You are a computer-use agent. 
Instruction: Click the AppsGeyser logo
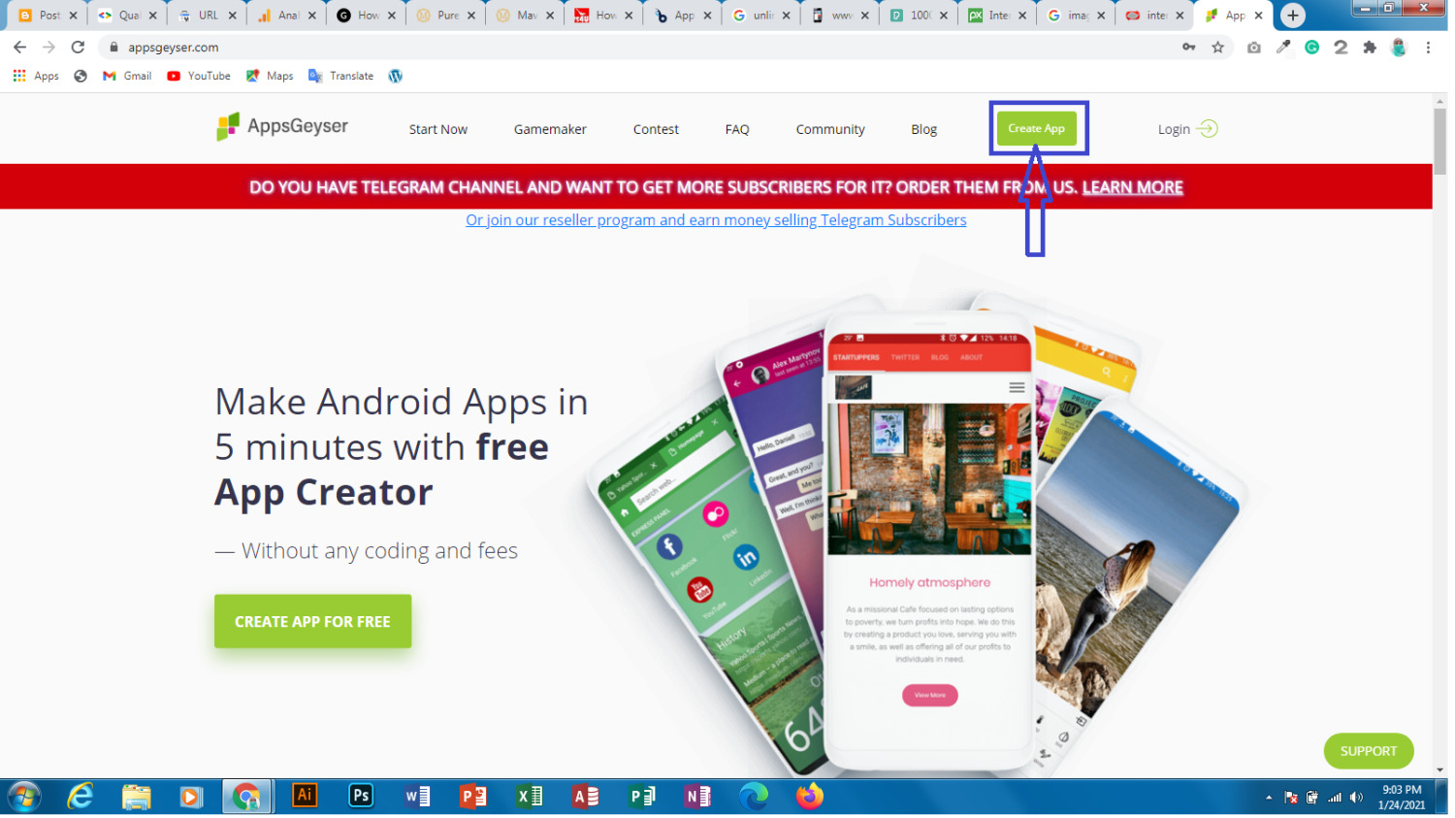[x=282, y=126]
